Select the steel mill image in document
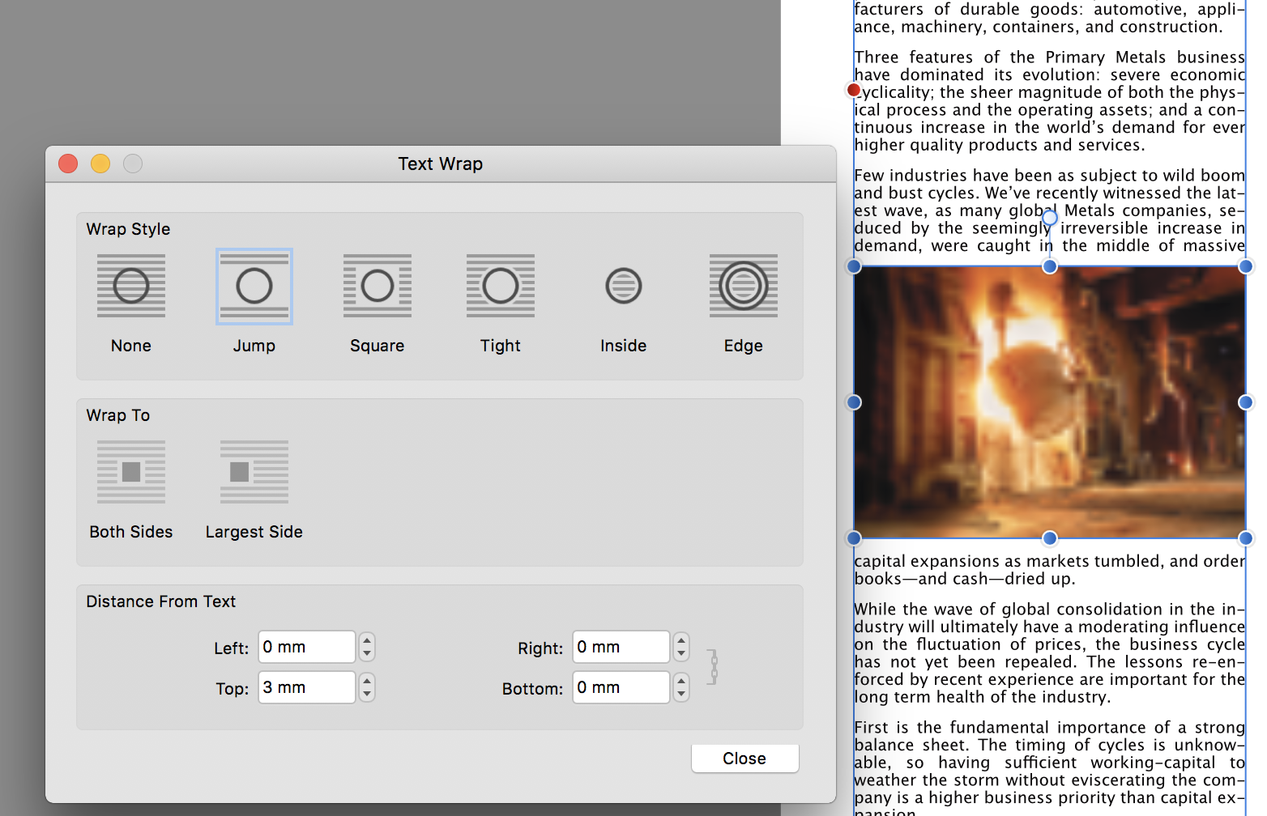 (x=1050, y=402)
